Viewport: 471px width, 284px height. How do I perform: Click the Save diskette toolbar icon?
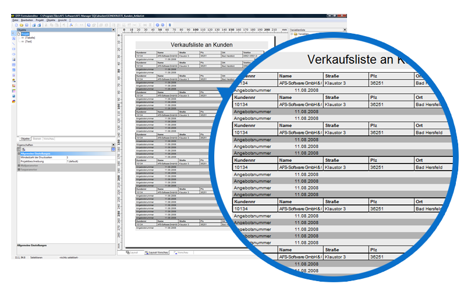pyautogui.click(x=27, y=25)
